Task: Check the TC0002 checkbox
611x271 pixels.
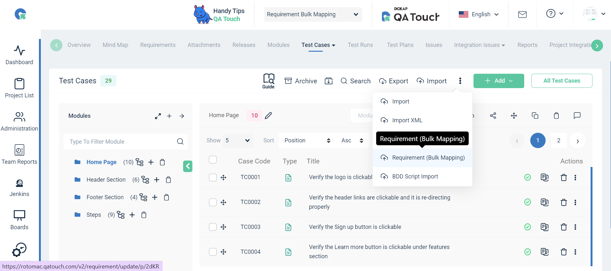Action: (x=213, y=202)
